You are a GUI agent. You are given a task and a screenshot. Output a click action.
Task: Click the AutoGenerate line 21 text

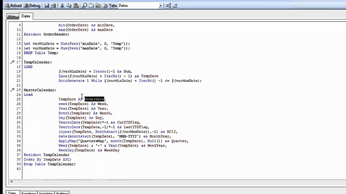[x=130, y=81]
